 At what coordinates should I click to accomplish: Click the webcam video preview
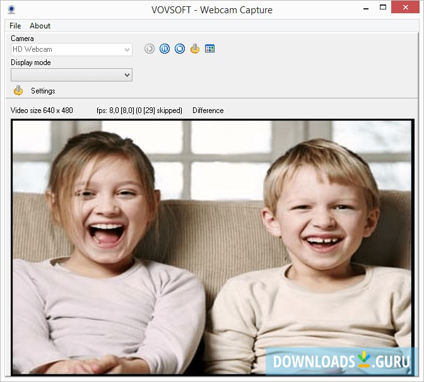[211, 246]
